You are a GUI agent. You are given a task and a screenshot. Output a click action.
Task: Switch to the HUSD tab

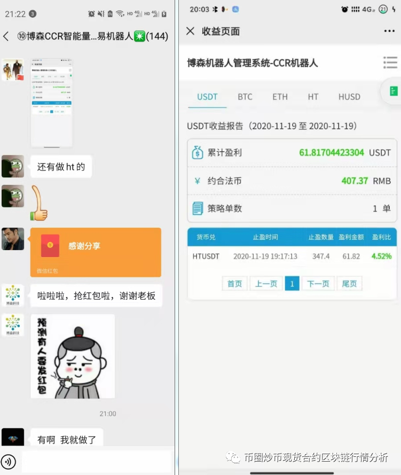349,97
